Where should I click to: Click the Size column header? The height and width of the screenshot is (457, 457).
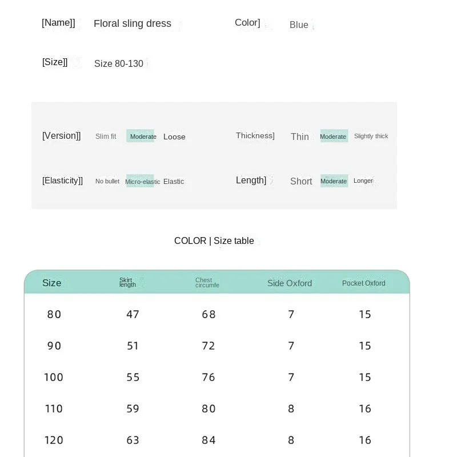pyautogui.click(x=51, y=283)
